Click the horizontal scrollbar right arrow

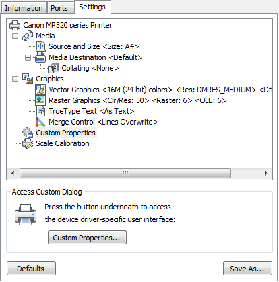click(266, 173)
